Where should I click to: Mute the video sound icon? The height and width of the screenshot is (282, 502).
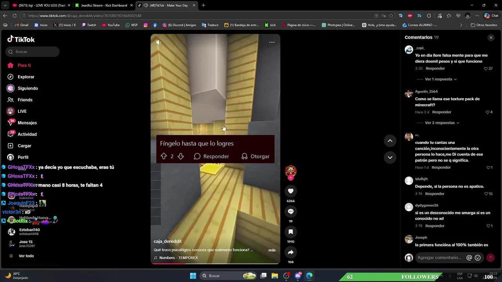(158, 42)
